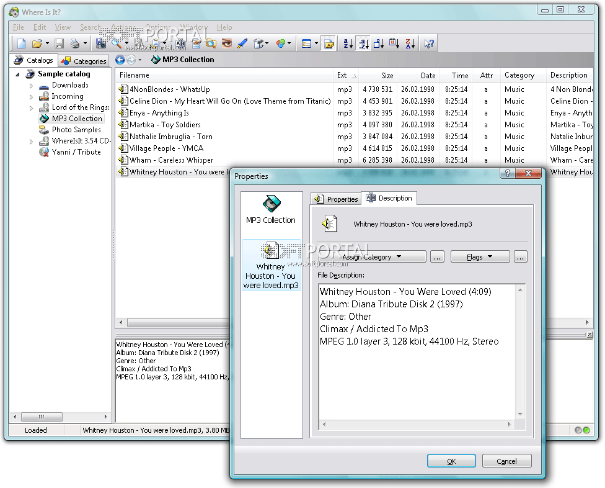Click the green status indicator in status bar
The image size is (605, 488).
586,430
